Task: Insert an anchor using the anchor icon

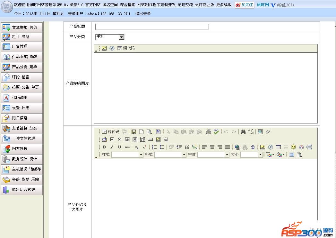Action: pos(253,147)
